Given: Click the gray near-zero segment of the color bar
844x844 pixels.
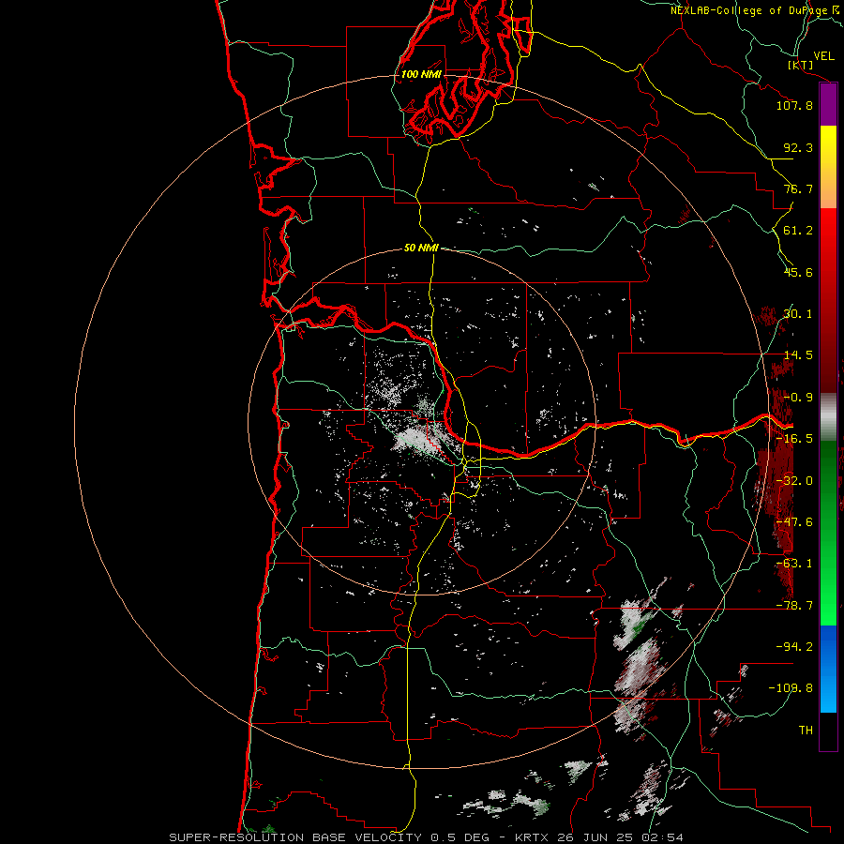Looking at the screenshot, I should 828,416.
